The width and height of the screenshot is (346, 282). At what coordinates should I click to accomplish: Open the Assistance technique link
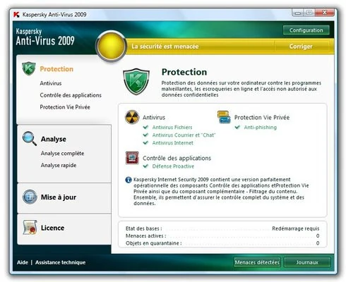coord(61,262)
